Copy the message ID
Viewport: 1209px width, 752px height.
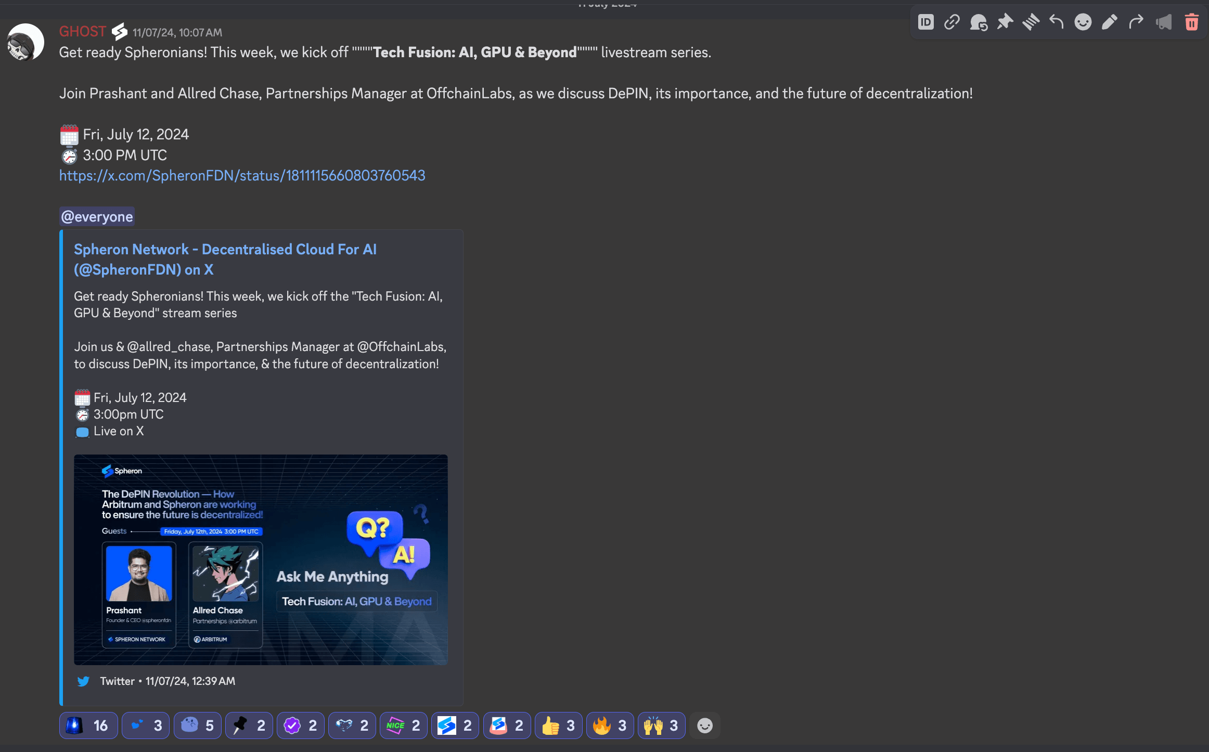(x=926, y=22)
